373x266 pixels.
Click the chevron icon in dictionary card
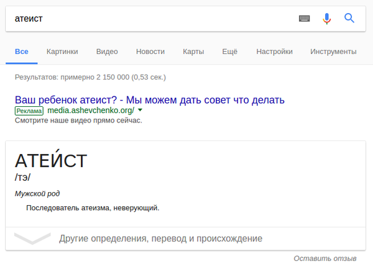tap(32, 239)
